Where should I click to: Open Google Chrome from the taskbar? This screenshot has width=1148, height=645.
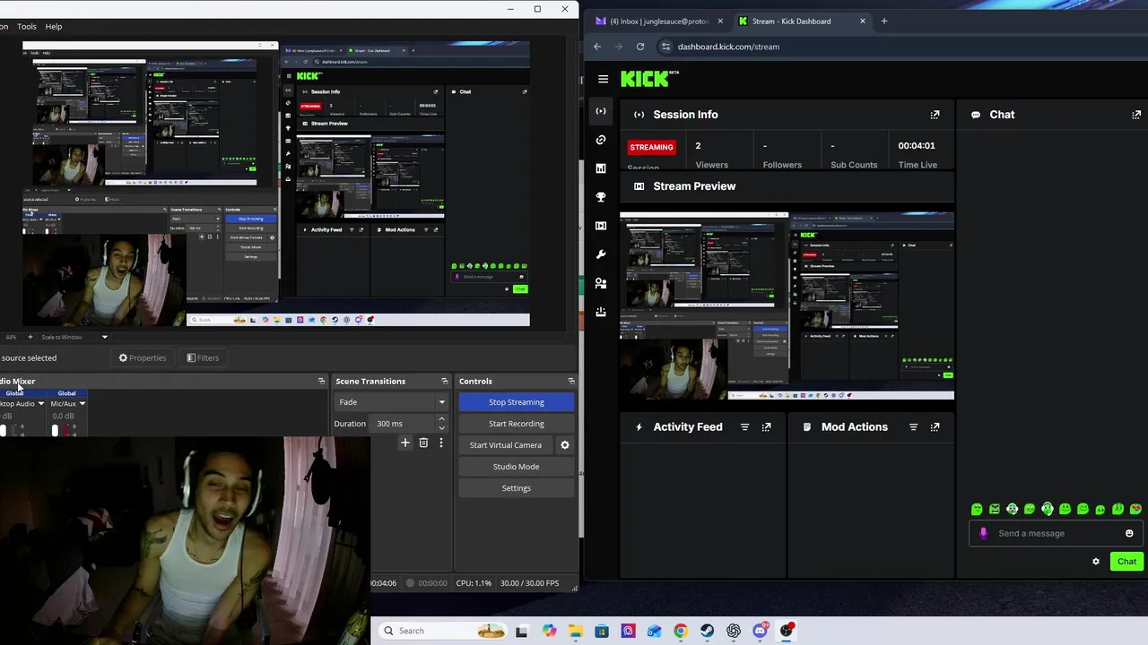tap(681, 631)
